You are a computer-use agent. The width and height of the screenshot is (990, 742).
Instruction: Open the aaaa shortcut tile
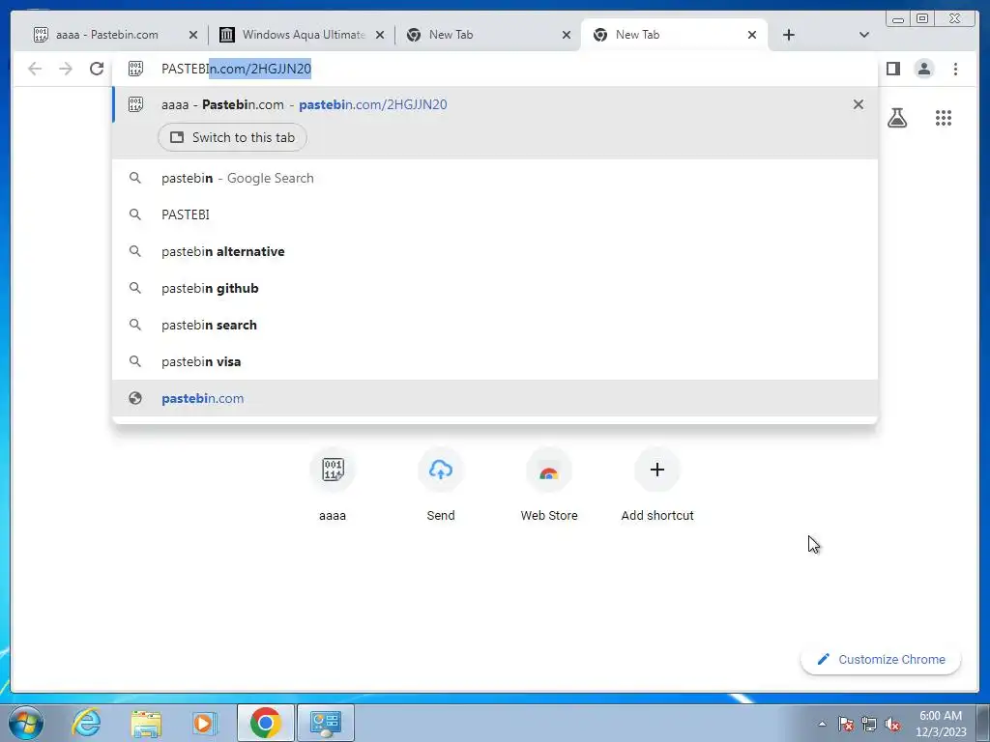(x=333, y=485)
